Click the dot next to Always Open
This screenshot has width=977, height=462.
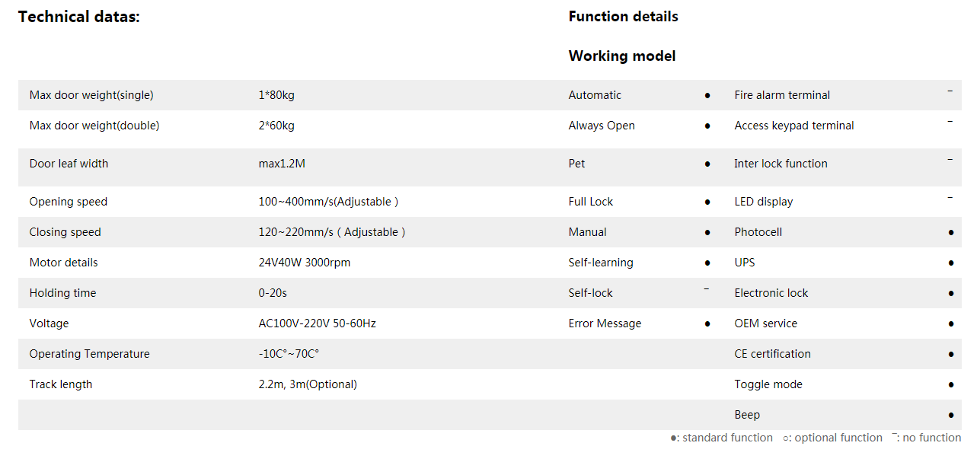pyautogui.click(x=707, y=126)
